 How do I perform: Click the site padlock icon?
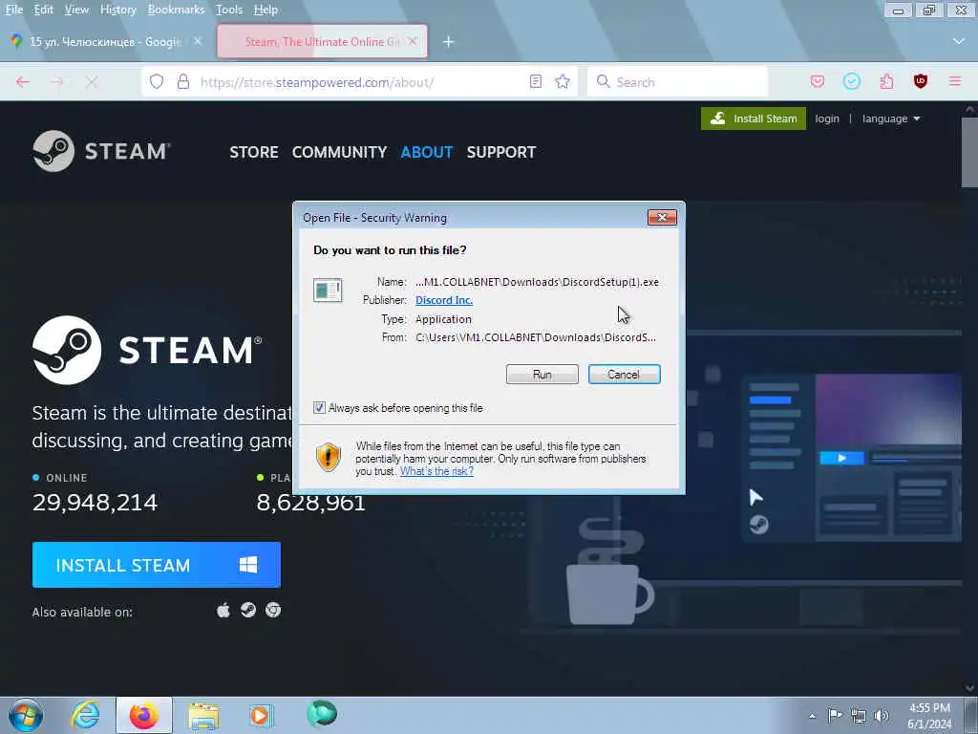182,82
